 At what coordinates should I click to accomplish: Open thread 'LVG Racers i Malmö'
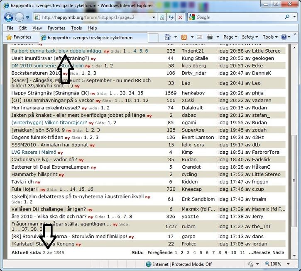tap(34, 152)
